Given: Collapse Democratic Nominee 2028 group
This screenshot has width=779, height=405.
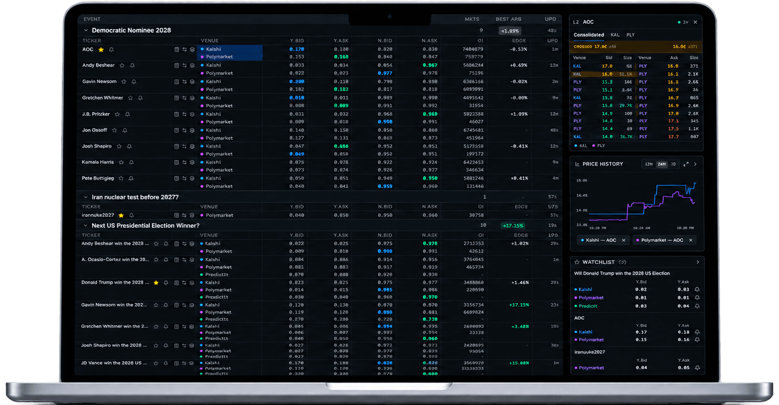Looking at the screenshot, I should pyautogui.click(x=86, y=30).
